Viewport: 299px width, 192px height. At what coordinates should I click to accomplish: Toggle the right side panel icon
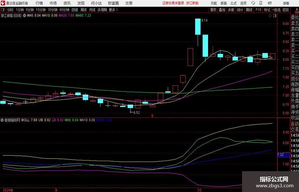[x=275, y=16]
